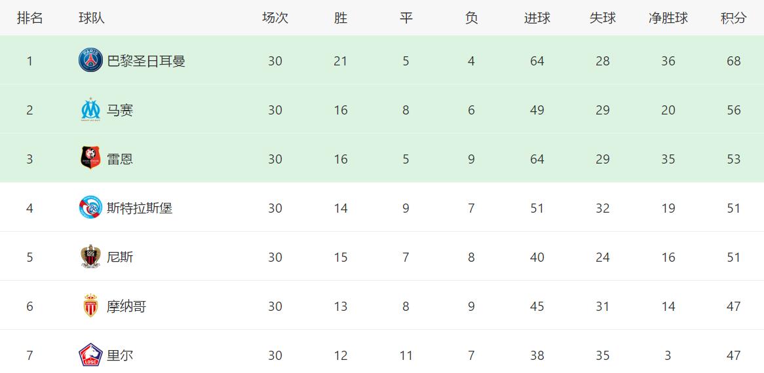Select the 失球 column header
764x373 pixels.
[x=603, y=18]
